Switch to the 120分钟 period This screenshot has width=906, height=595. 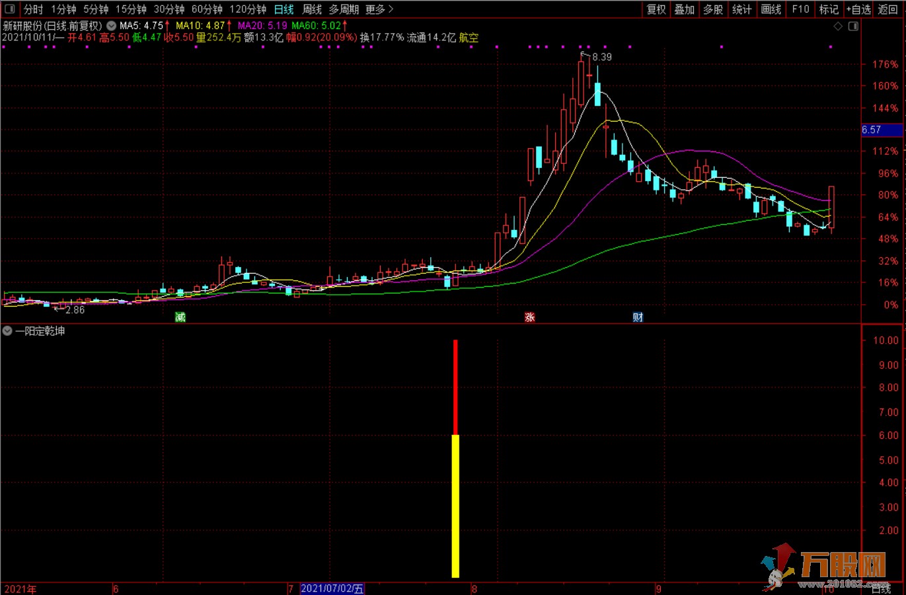248,9
